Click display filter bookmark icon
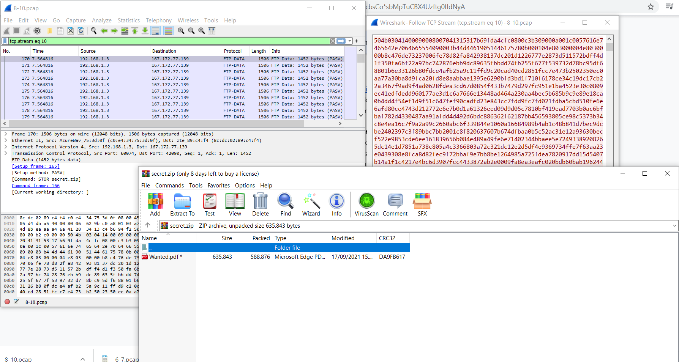679x362 pixels. point(5,41)
